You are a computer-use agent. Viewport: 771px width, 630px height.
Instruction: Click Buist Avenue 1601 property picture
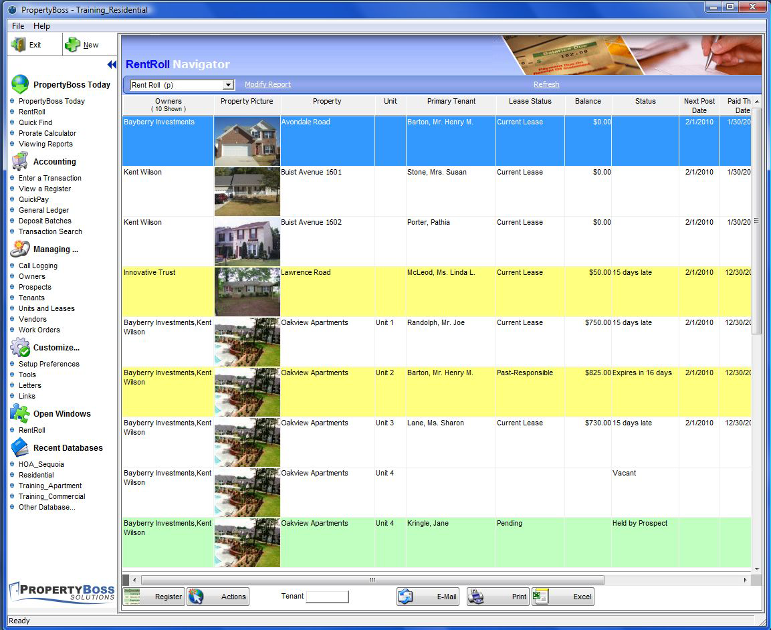tap(247, 191)
